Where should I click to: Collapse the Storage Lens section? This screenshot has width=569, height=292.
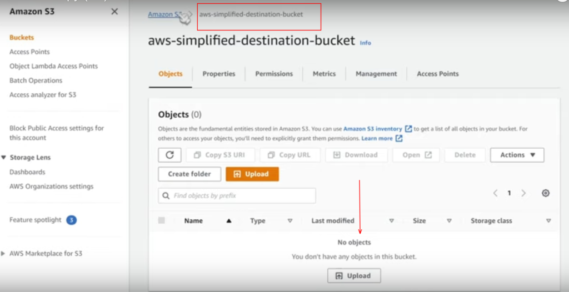point(4,158)
